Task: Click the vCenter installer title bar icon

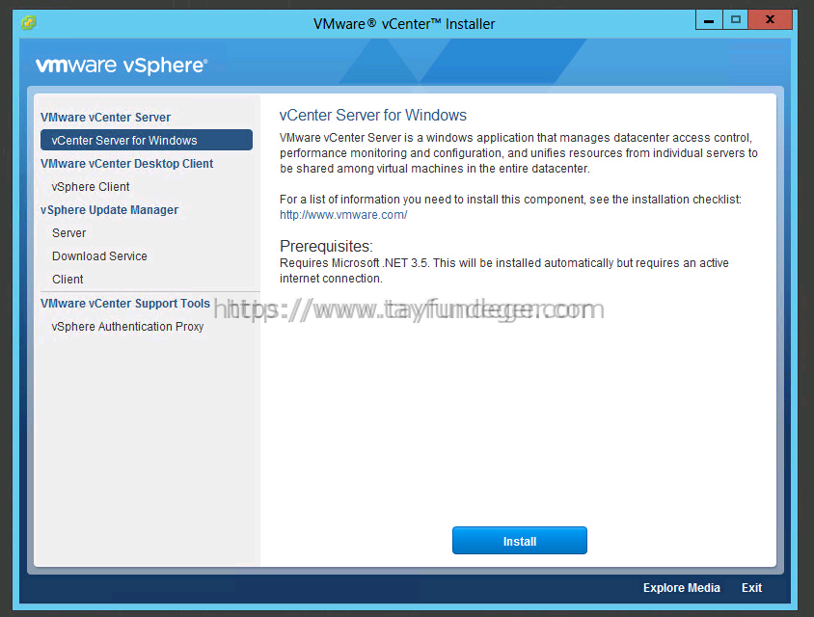Action: click(x=29, y=23)
